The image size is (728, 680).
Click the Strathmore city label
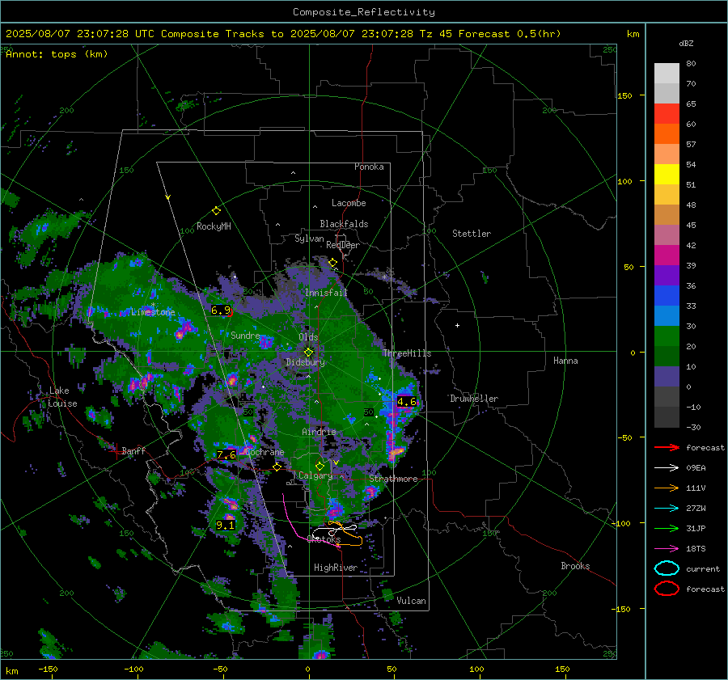[x=393, y=479]
